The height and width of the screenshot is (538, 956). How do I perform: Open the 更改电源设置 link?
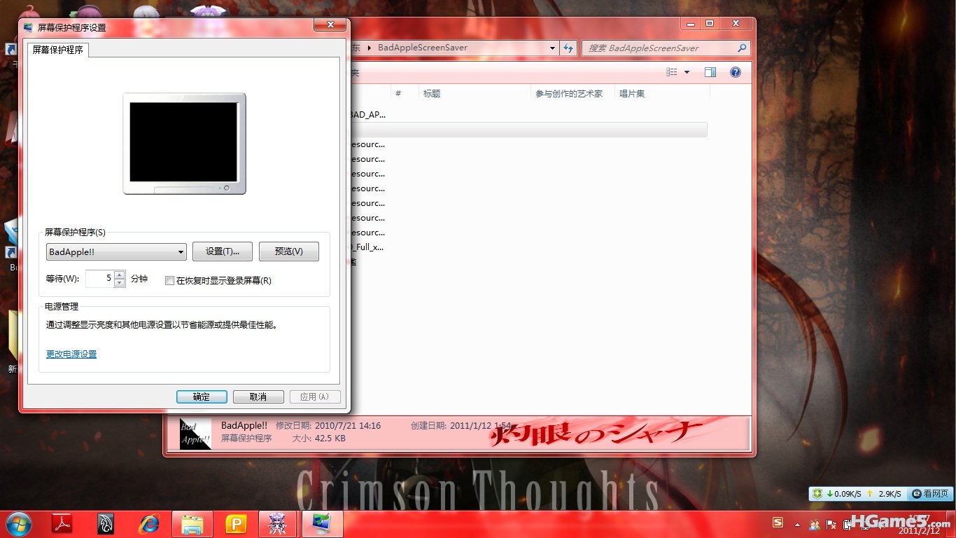[71, 354]
